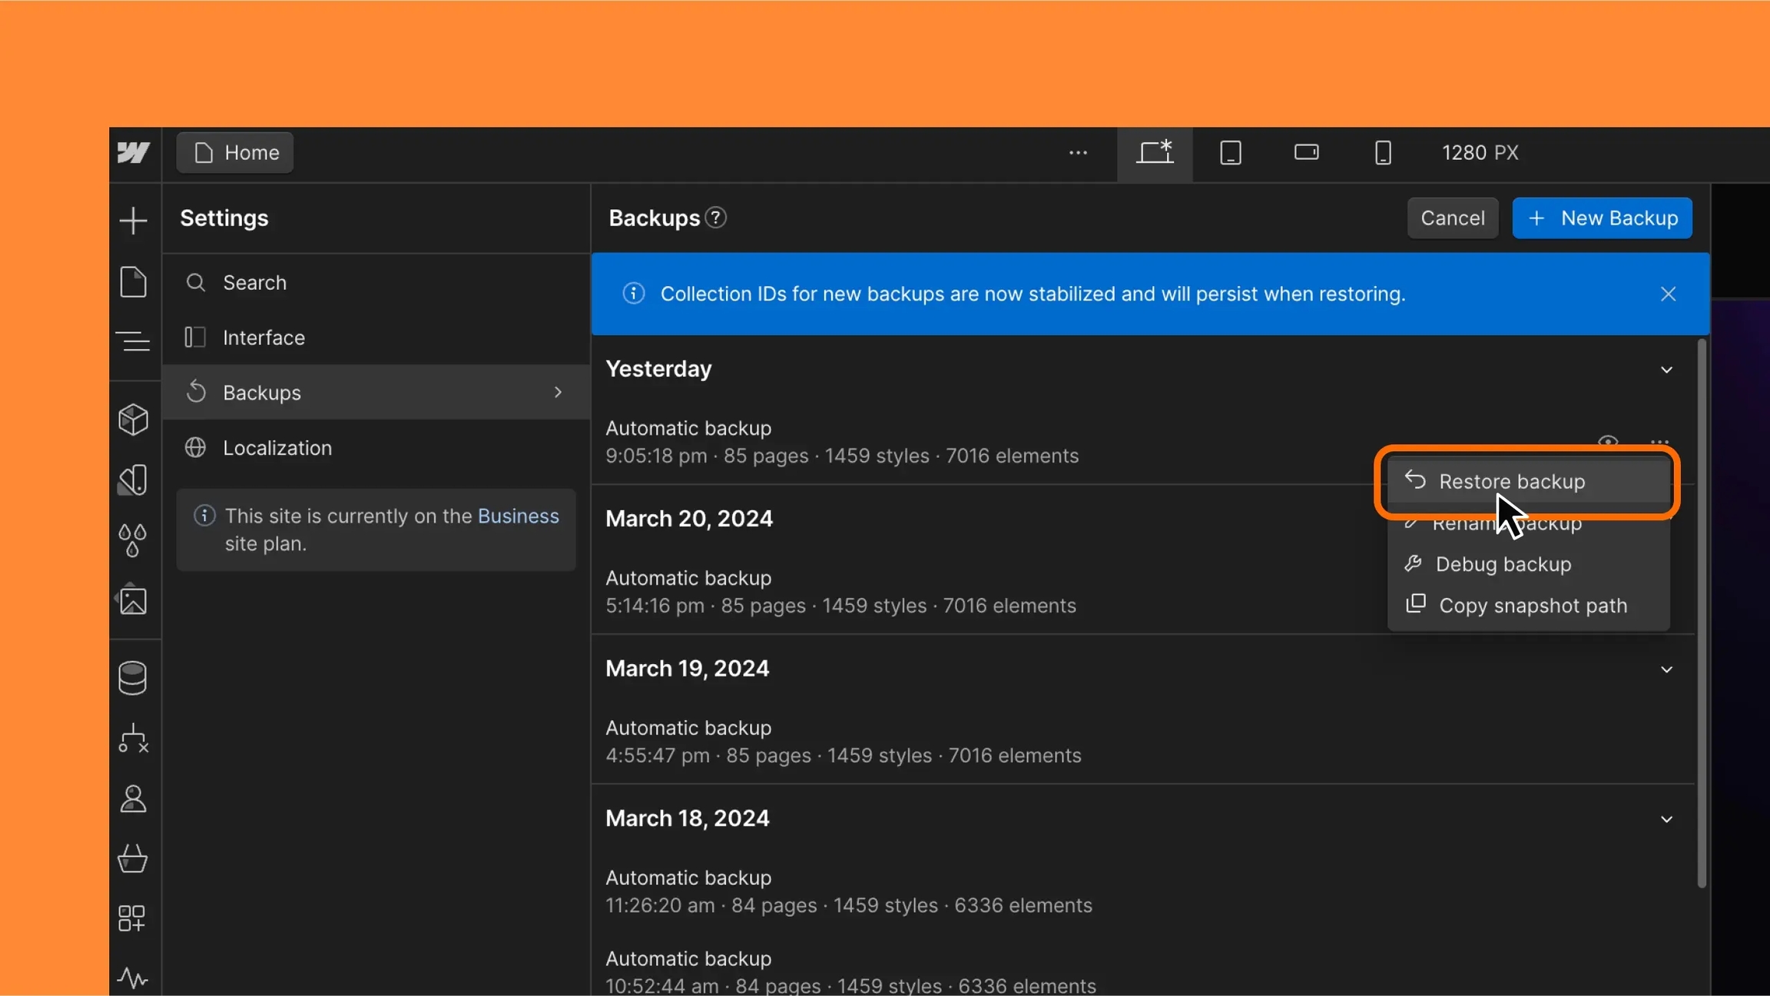Open the Apps grid icon
Viewport: 1770px width, 996px height.
[x=132, y=918]
